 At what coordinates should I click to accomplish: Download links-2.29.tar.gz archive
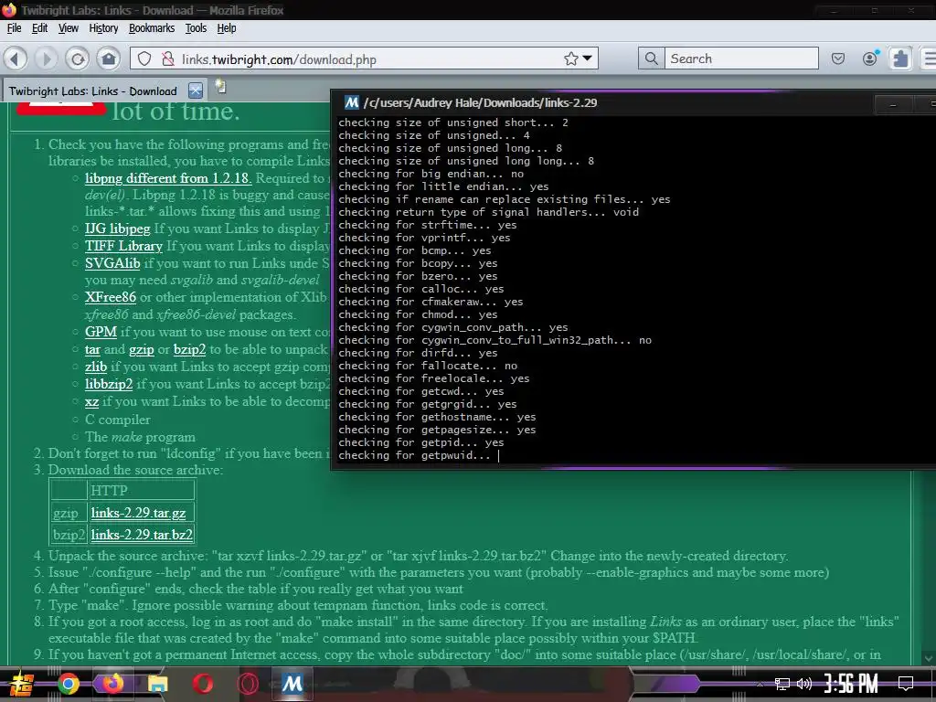pyautogui.click(x=139, y=513)
